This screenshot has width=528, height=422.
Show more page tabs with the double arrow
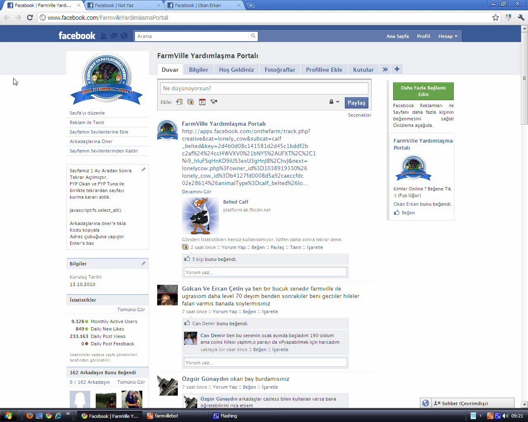click(385, 69)
